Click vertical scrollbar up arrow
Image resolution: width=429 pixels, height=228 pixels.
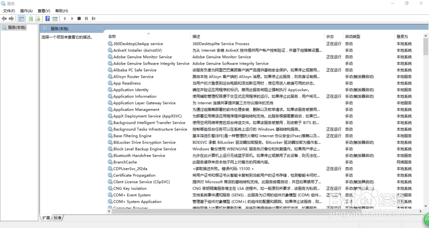[426, 36]
